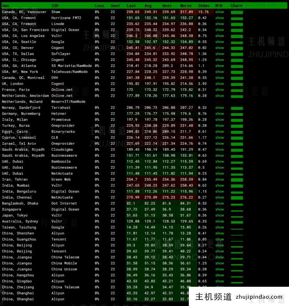Select the 'China Unicom' ISP cell

(64, 269)
